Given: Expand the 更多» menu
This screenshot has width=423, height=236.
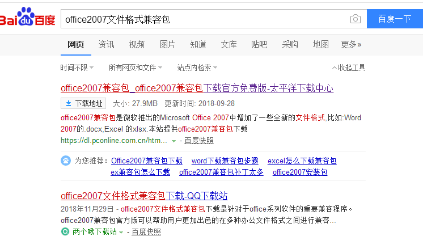Looking at the screenshot, I should tap(351, 44).
